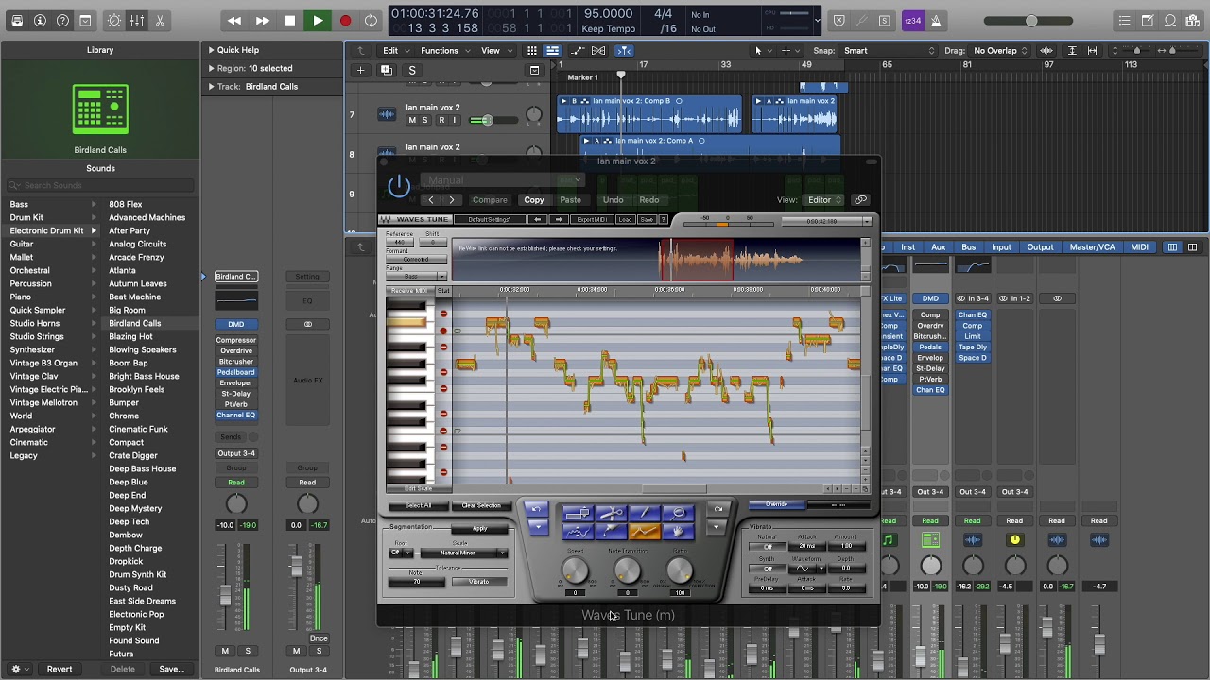Switch mixer filter to MIDI tab

pos(1139,247)
